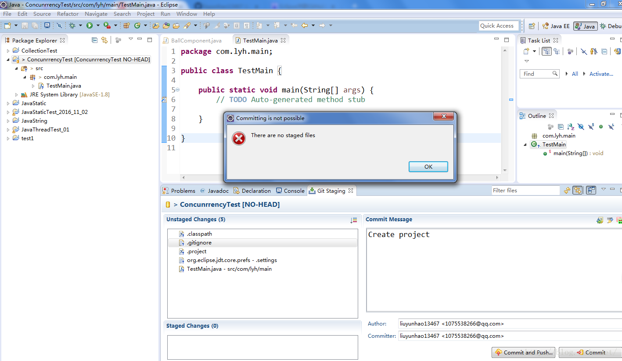This screenshot has width=622, height=361.
Task: Collapse the TestMain node in Outline
Action: [525, 145]
